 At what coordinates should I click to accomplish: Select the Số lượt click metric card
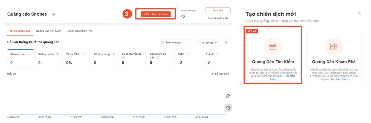click(48, 59)
